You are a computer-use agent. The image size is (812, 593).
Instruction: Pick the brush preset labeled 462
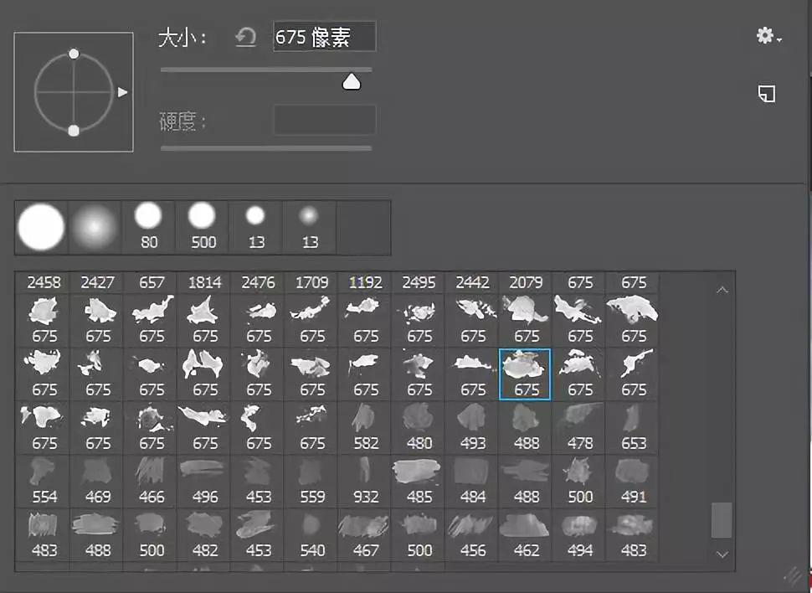[x=527, y=535]
